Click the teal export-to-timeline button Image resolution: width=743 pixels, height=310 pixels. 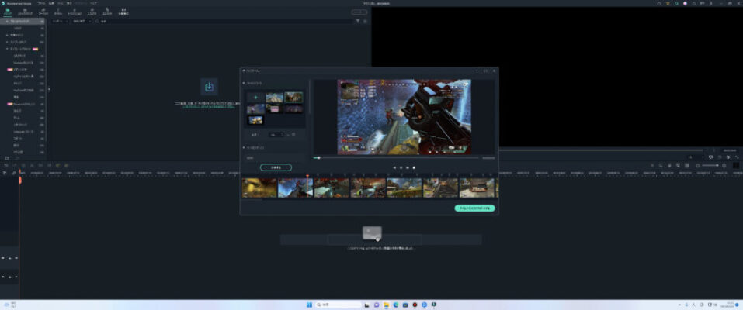475,208
